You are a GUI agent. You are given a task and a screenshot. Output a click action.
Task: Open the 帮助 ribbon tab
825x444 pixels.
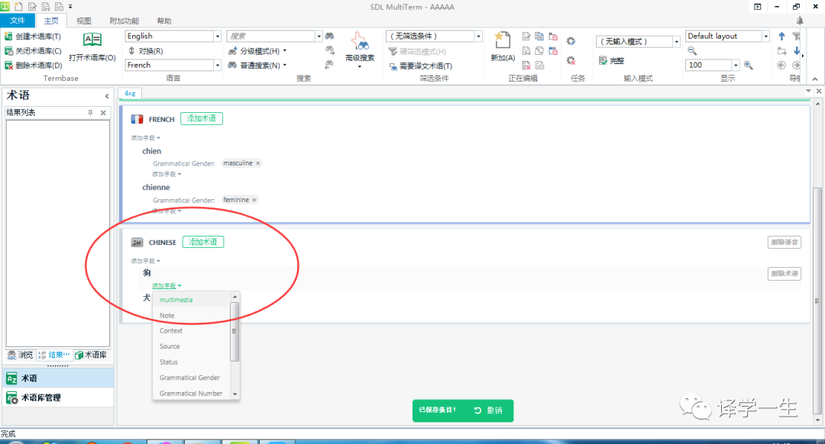(164, 21)
